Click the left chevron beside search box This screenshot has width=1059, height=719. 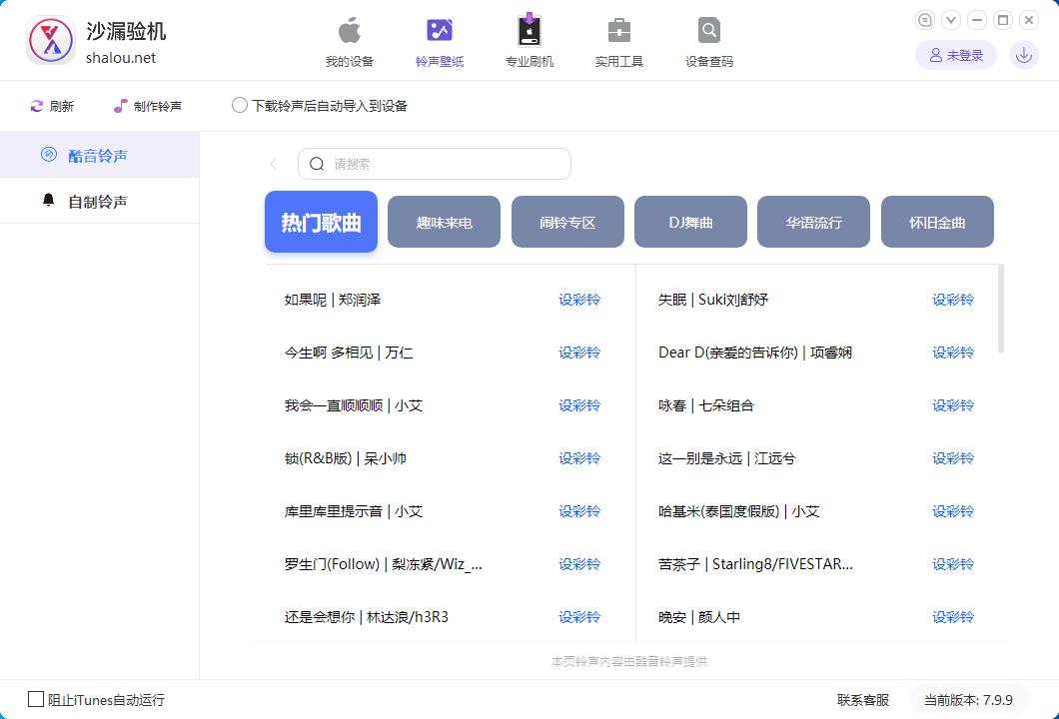(274, 163)
